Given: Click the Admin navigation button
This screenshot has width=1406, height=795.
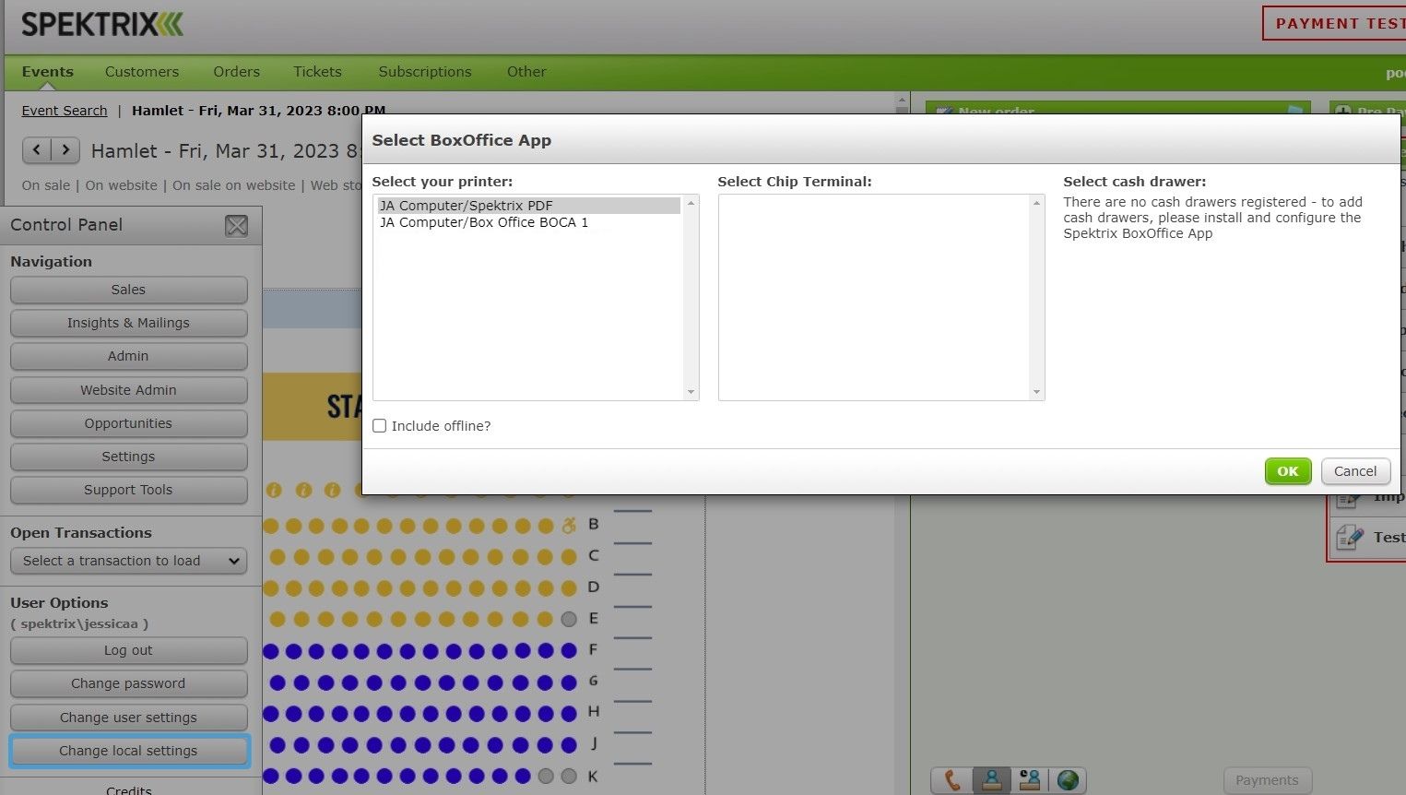Looking at the screenshot, I should (128, 356).
